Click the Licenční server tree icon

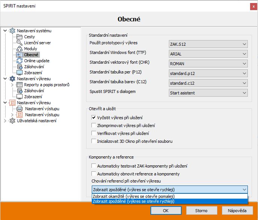[x=20, y=43]
